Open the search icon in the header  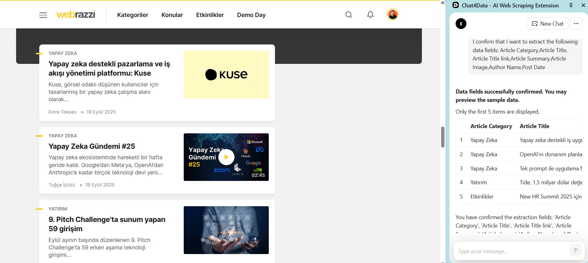349,15
